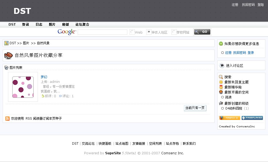Screen dimensions: 268x162
Task: Open footer 站点存档 link
Action: point(172,144)
